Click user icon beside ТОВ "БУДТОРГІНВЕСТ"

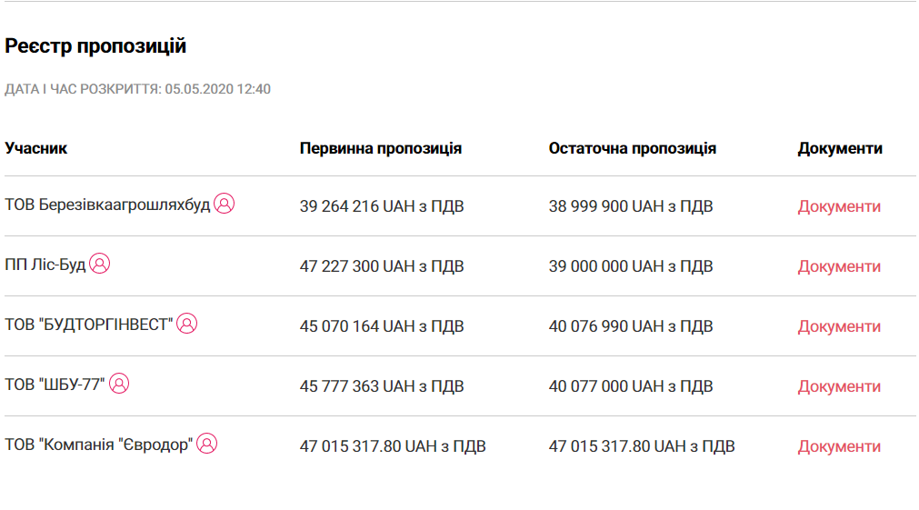pyautogui.click(x=186, y=324)
